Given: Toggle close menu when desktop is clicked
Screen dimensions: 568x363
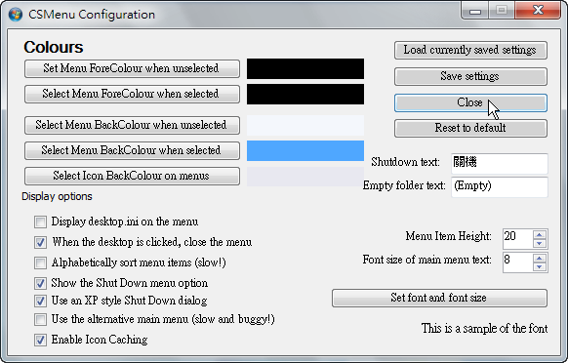Looking at the screenshot, I should tap(40, 242).
